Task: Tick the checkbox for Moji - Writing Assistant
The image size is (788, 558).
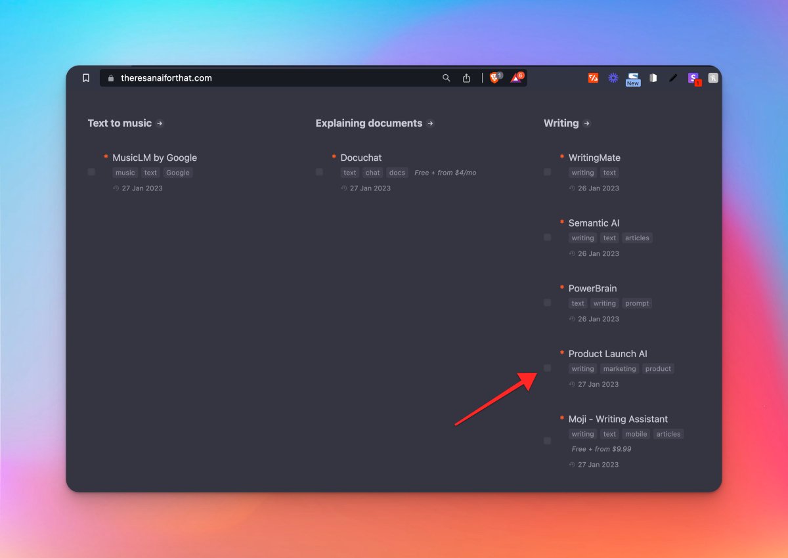Action: 547,440
